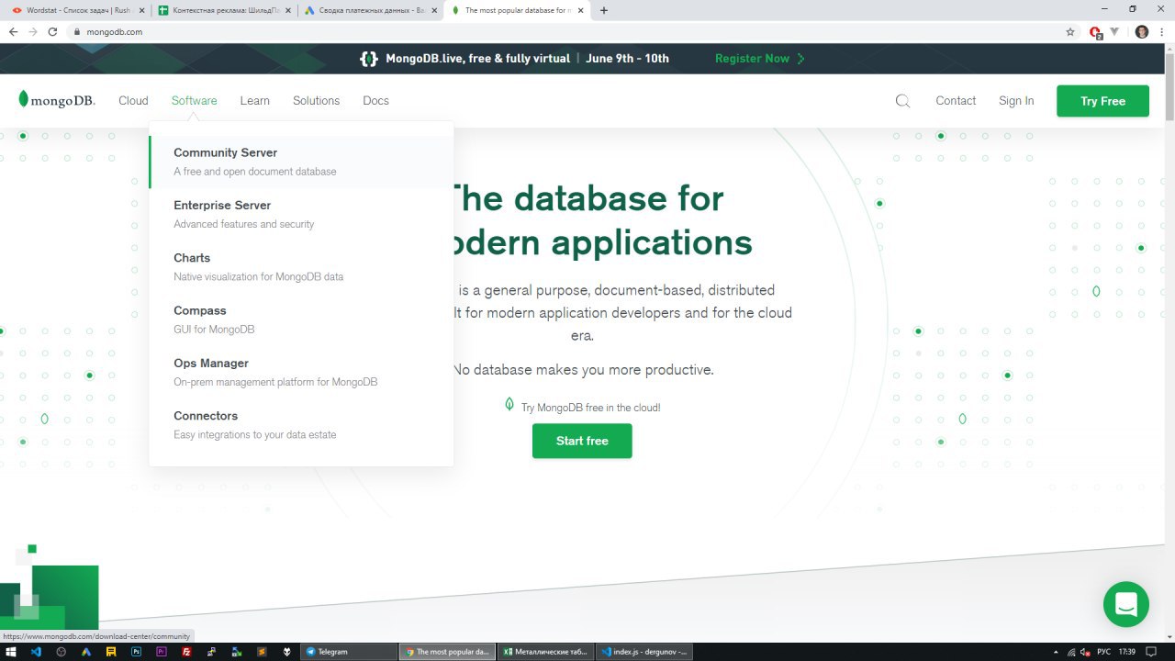
Task: Open the Learn navigation menu
Action: pyautogui.click(x=255, y=101)
